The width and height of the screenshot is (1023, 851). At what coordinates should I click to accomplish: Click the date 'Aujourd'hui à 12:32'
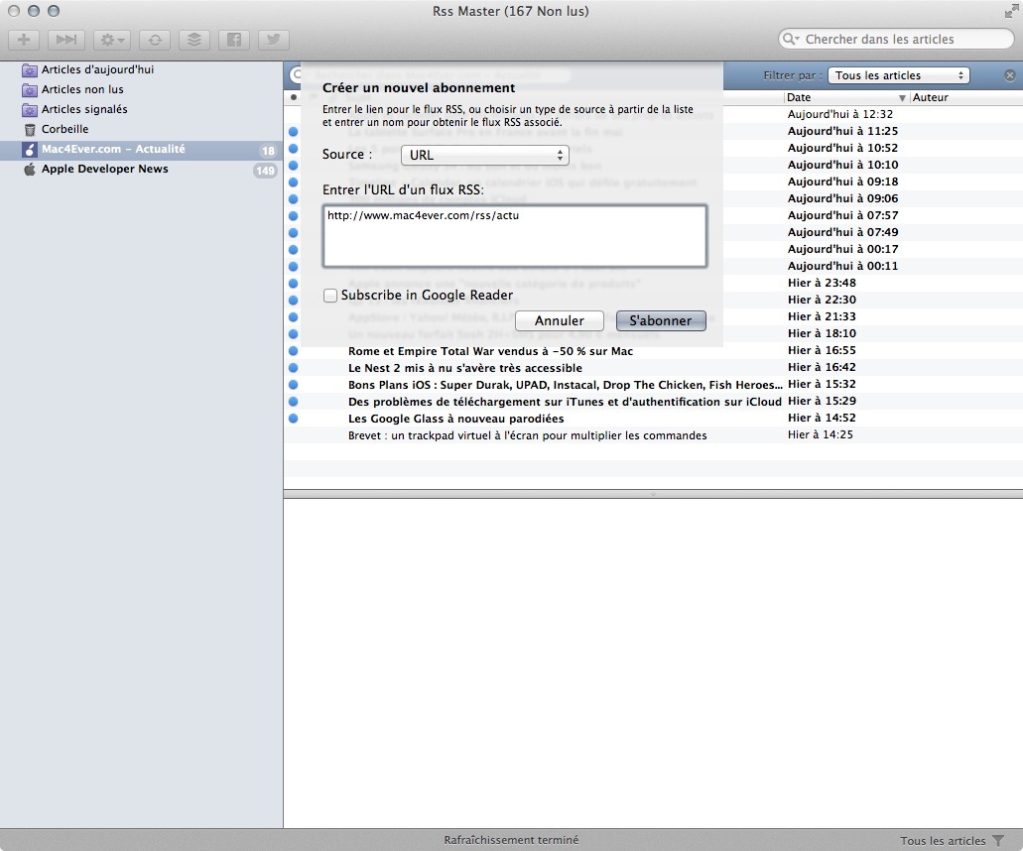tap(840, 115)
